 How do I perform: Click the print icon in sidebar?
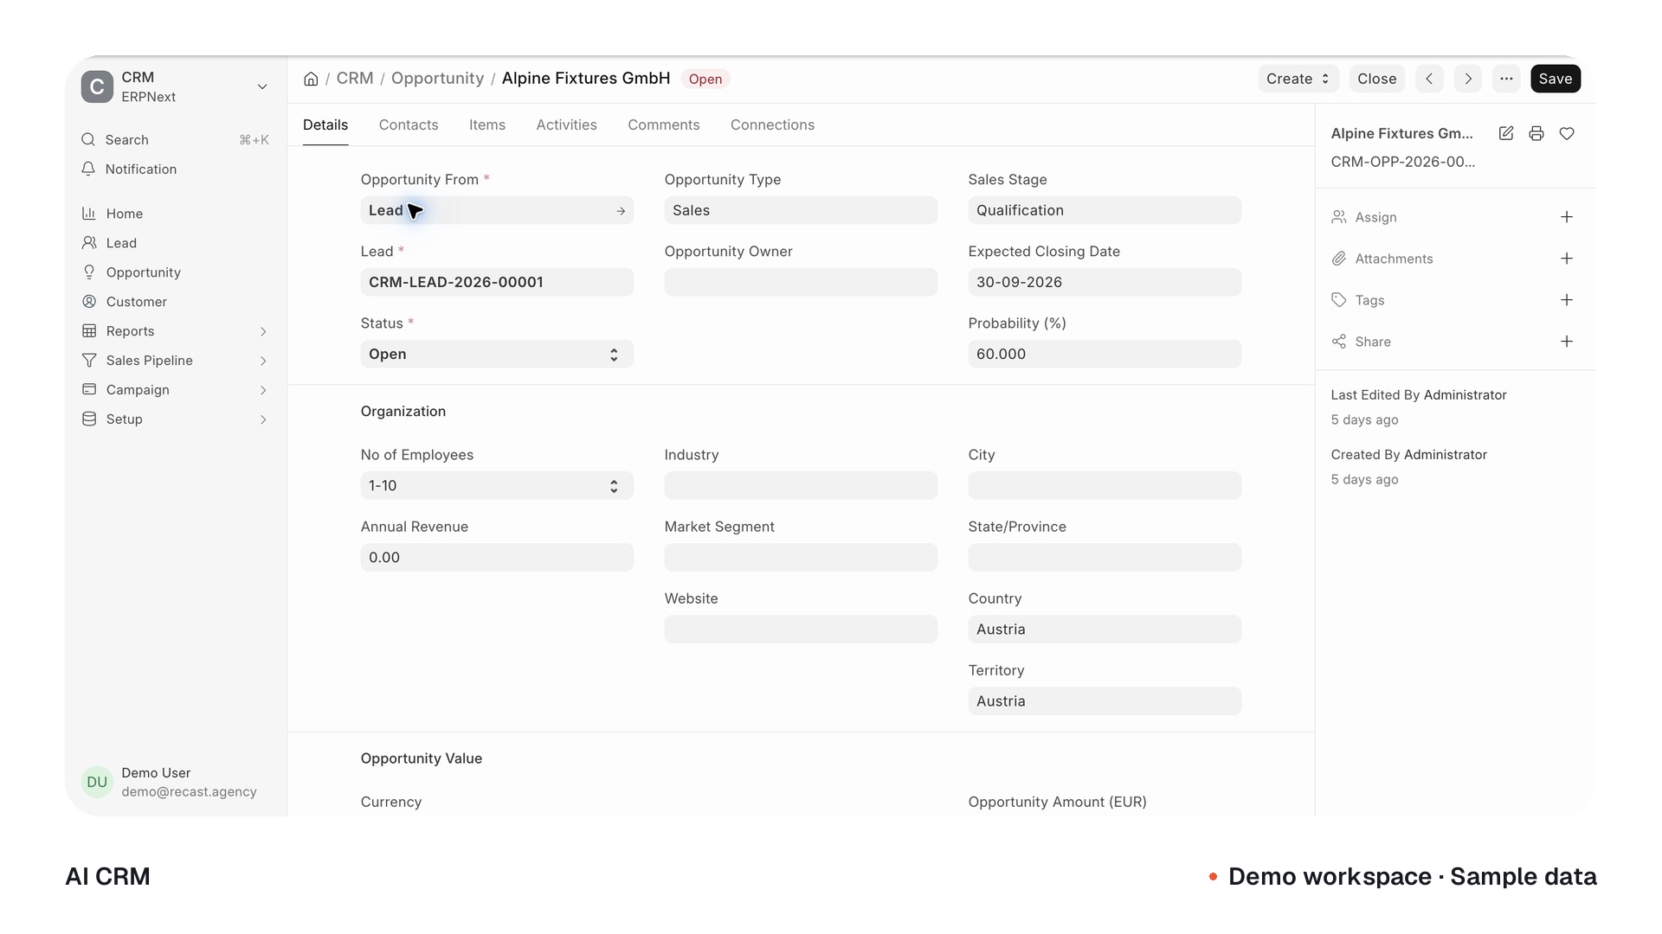(1536, 133)
